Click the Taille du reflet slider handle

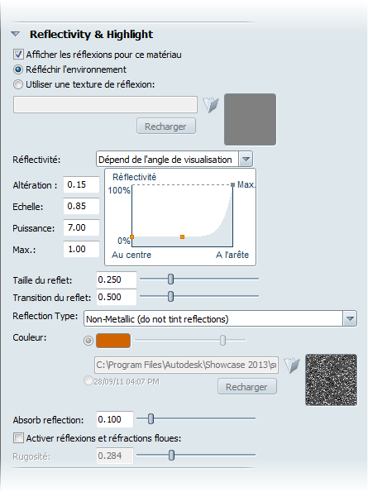tap(170, 279)
